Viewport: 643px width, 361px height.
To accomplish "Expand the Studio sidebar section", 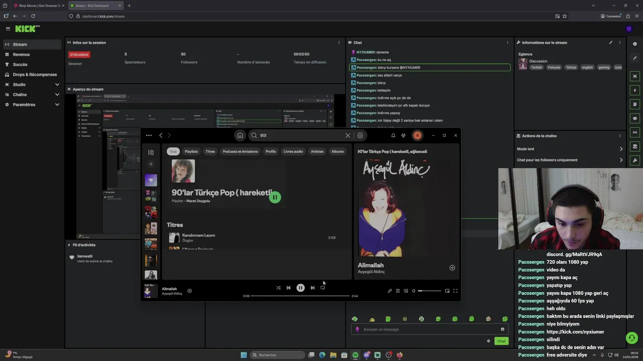I will tap(32, 85).
